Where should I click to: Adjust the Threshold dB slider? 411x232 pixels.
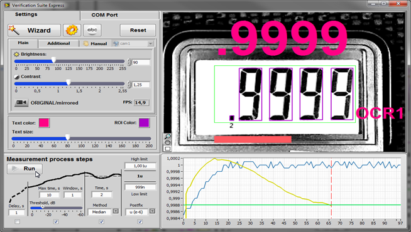tap(43, 208)
